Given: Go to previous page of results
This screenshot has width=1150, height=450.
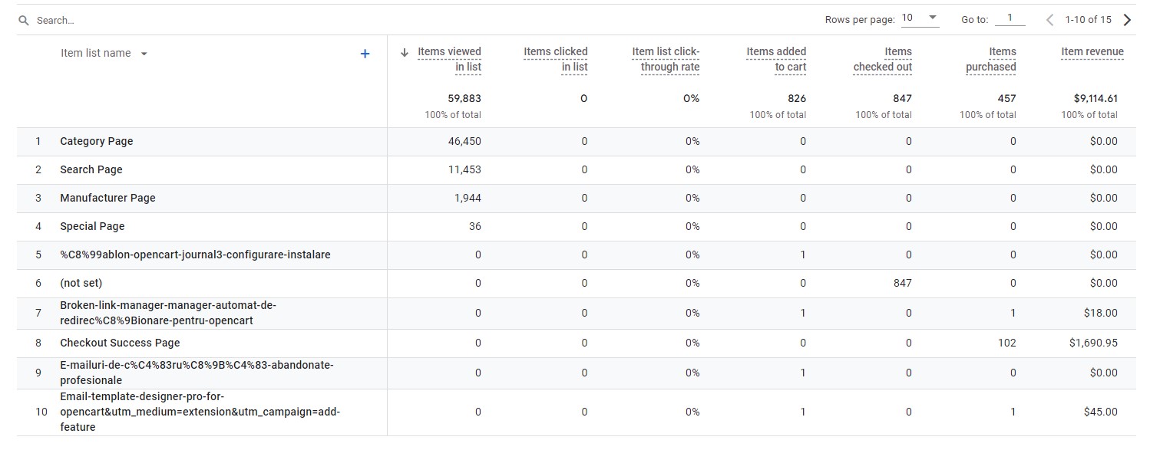Looking at the screenshot, I should coord(1050,20).
